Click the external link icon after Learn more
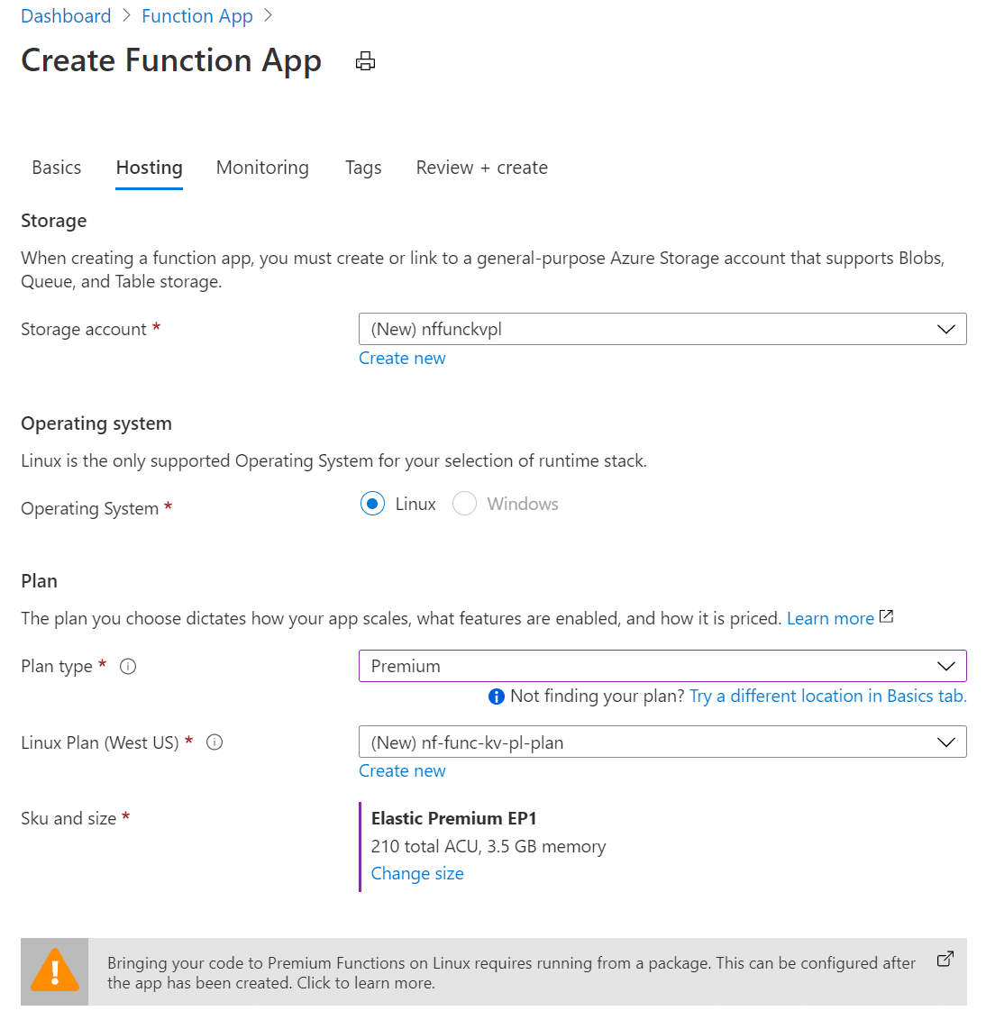 point(886,616)
